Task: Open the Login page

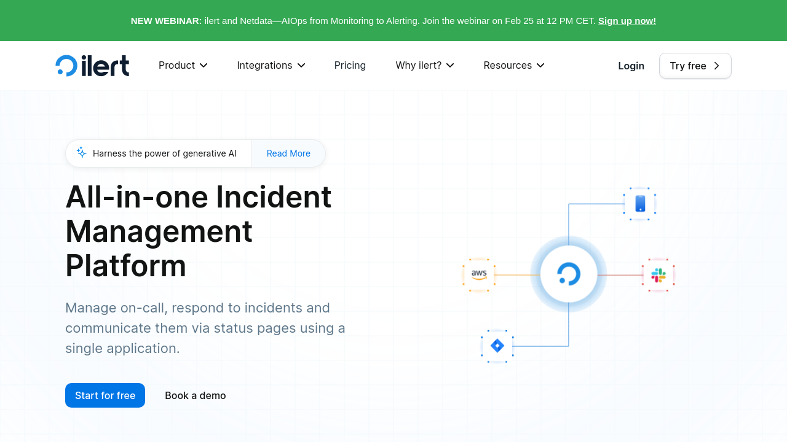Action: (x=631, y=66)
